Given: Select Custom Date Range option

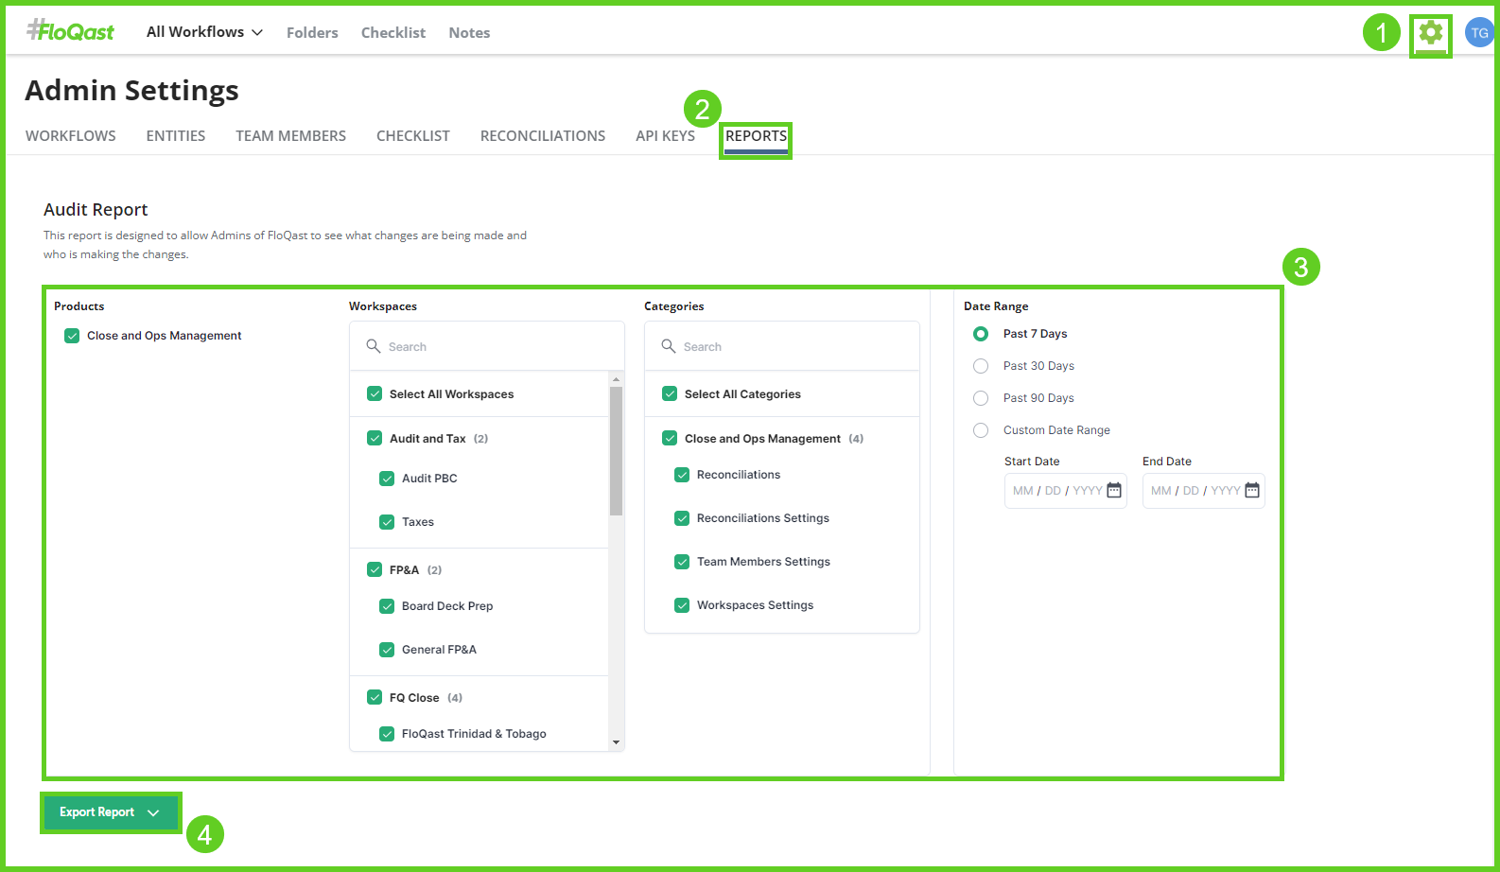Looking at the screenshot, I should point(981,430).
